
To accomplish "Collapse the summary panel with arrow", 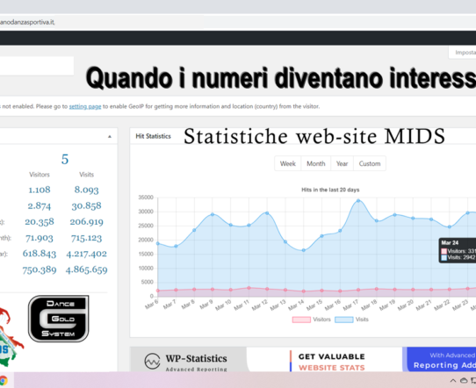I will point(110,137).
